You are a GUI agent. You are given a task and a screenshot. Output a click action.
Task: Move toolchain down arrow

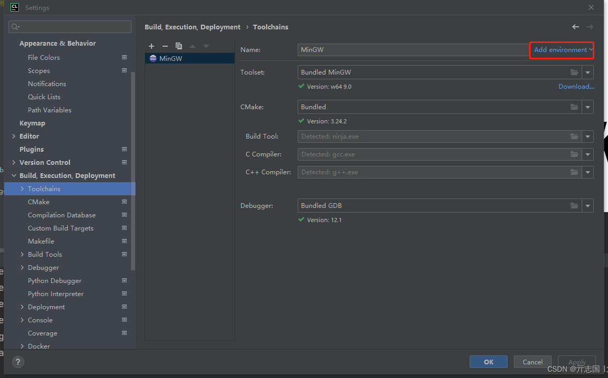point(206,46)
